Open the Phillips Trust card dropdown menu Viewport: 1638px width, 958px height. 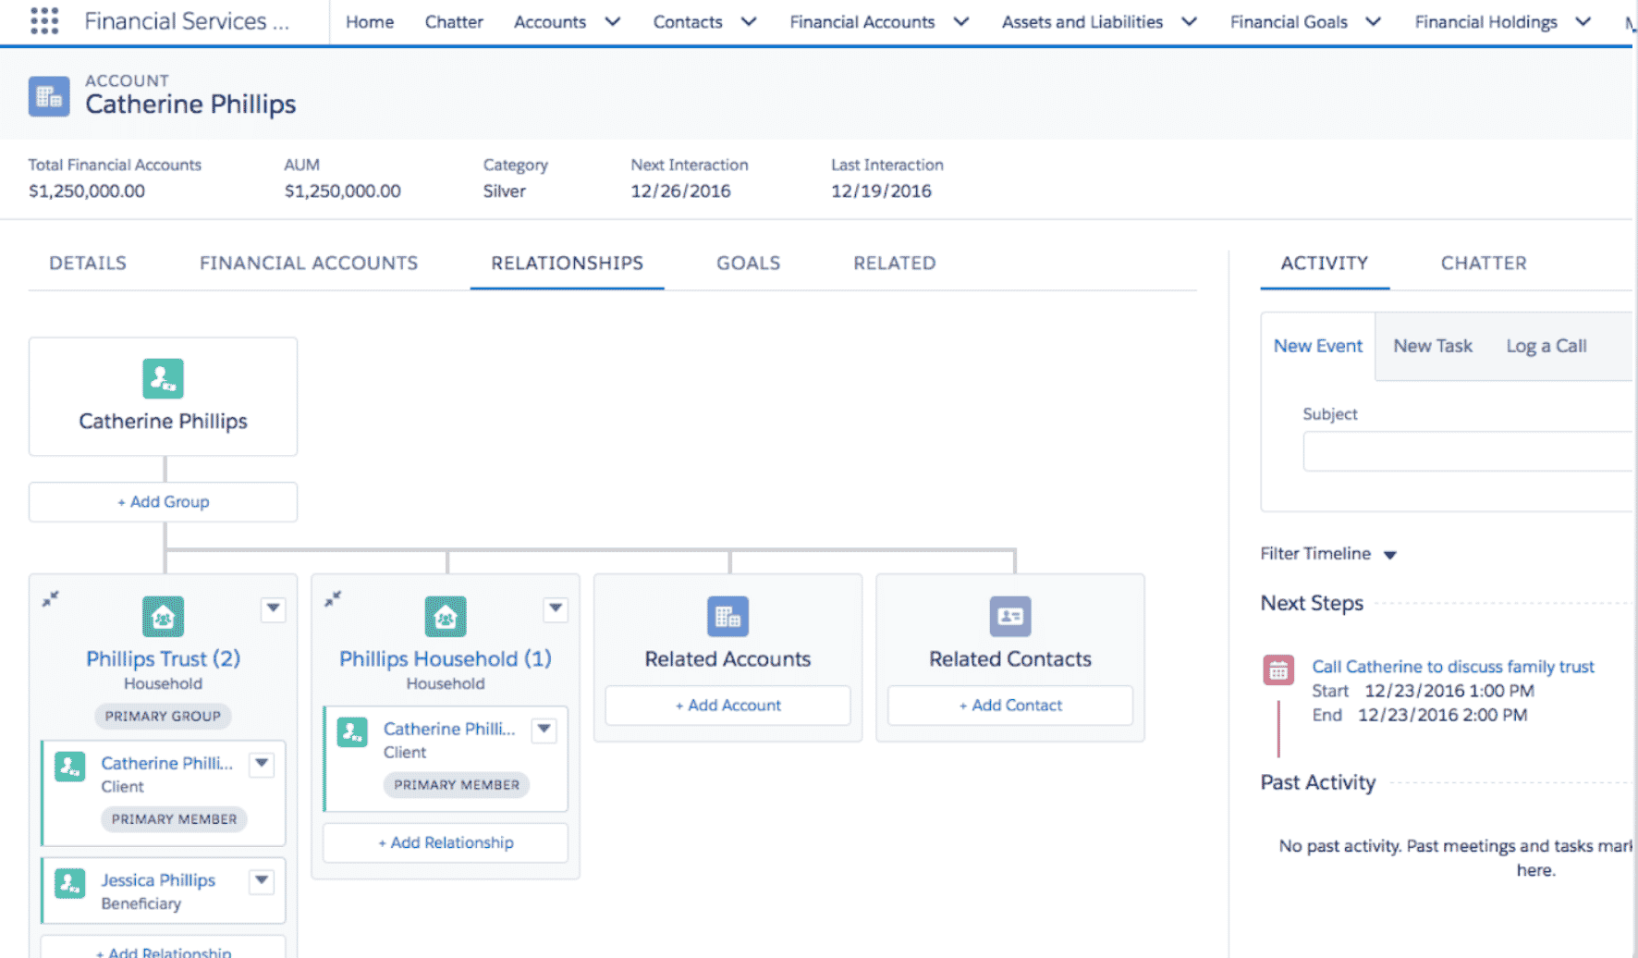coord(273,608)
